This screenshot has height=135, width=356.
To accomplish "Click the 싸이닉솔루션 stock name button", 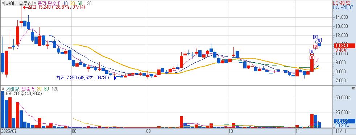I will (x=18, y=3).
